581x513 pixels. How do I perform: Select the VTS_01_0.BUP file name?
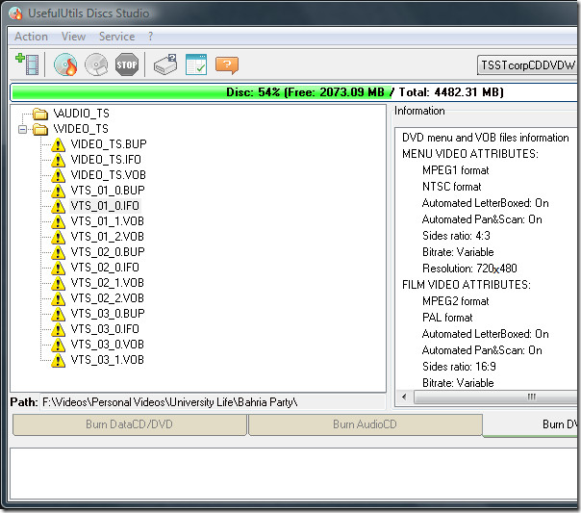tap(108, 191)
